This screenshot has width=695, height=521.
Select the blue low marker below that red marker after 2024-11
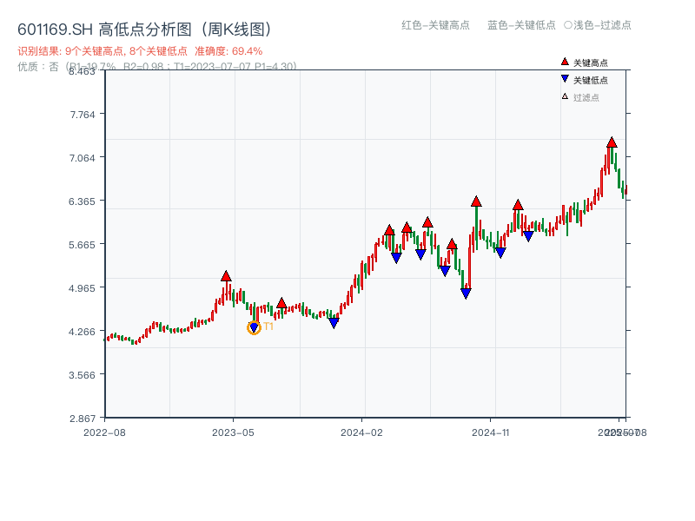tap(528, 236)
